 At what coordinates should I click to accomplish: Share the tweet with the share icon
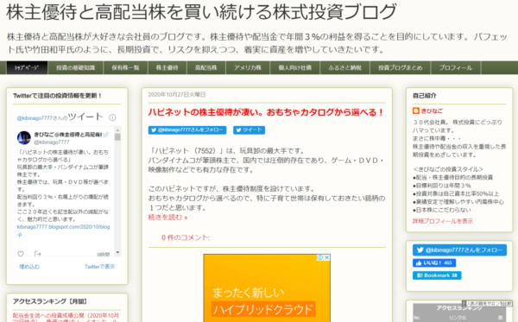pyautogui.click(x=38, y=254)
